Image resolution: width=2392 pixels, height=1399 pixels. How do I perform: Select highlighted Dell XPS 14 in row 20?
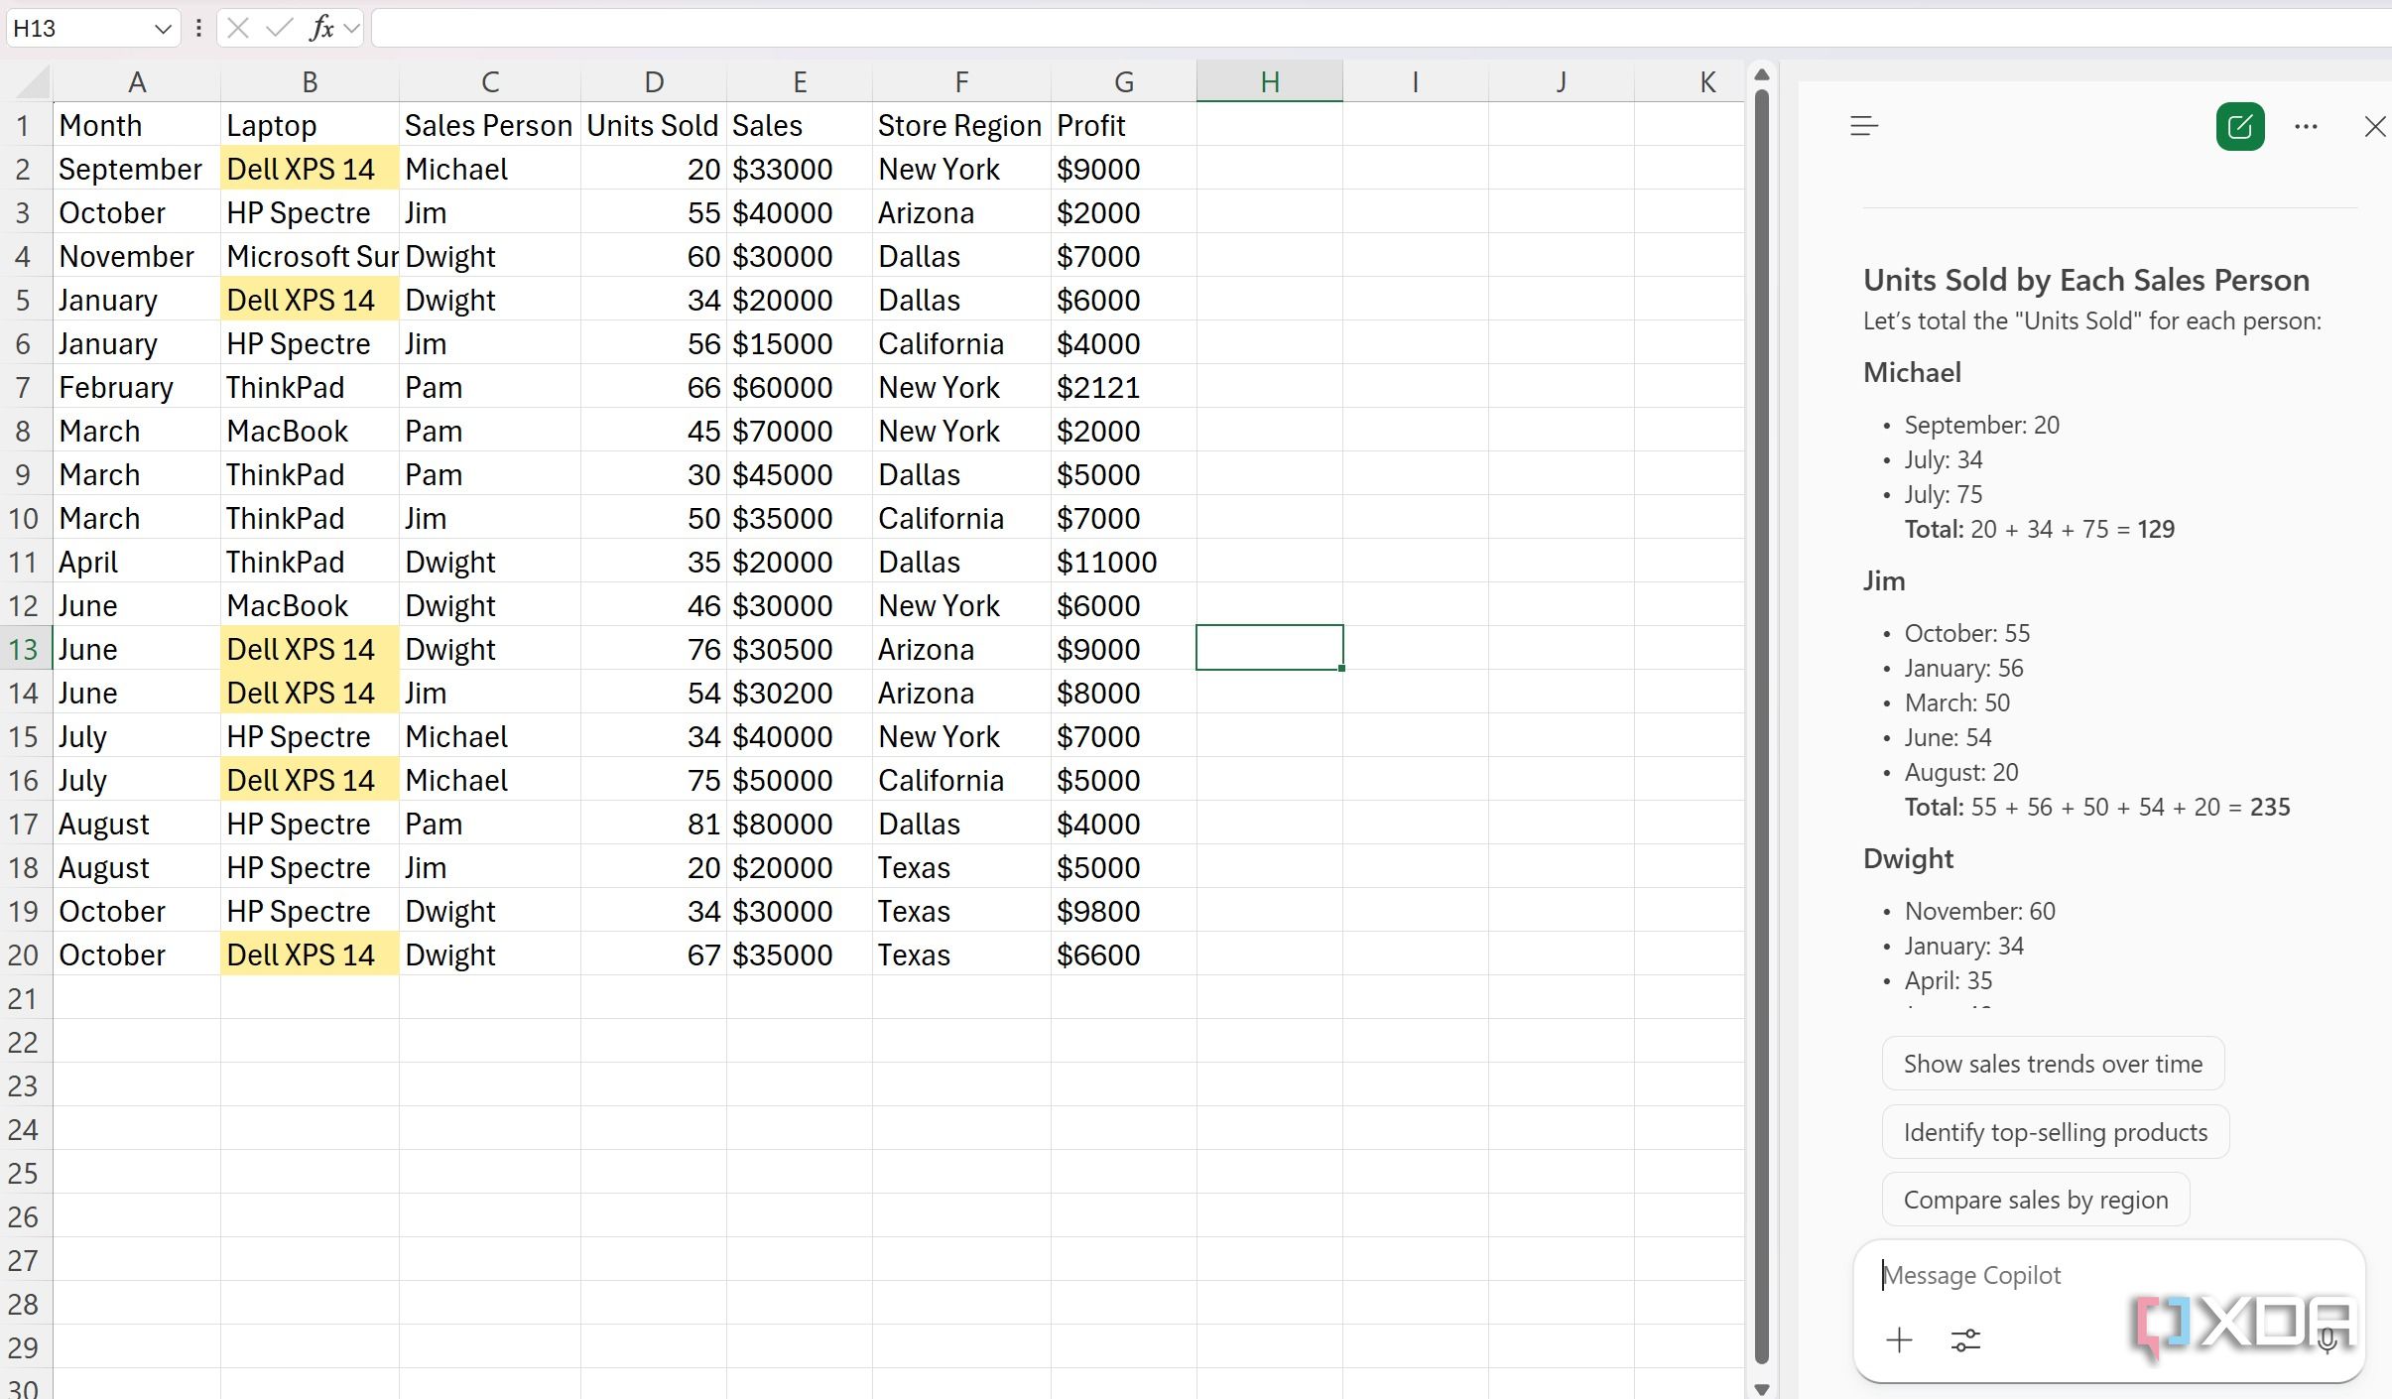(x=310, y=955)
